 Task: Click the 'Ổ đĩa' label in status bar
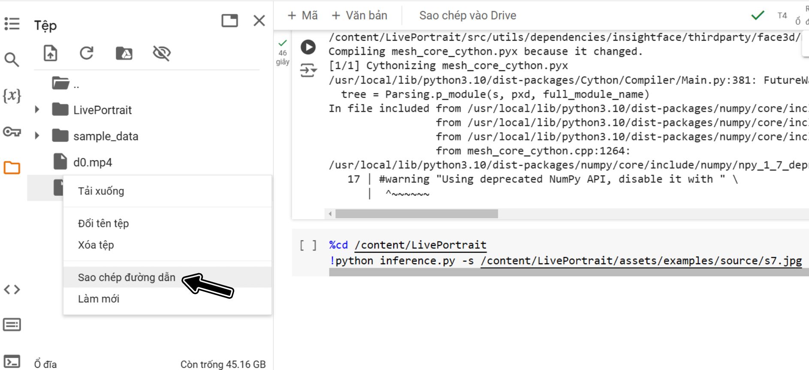click(45, 364)
